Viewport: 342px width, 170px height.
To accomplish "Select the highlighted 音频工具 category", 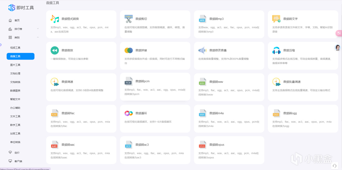I will tap(21, 56).
